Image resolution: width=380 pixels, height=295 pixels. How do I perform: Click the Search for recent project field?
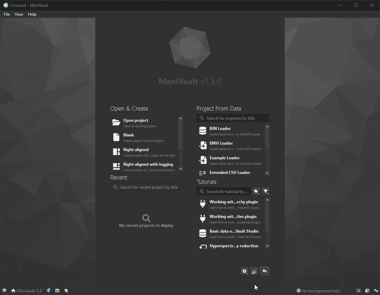click(146, 187)
